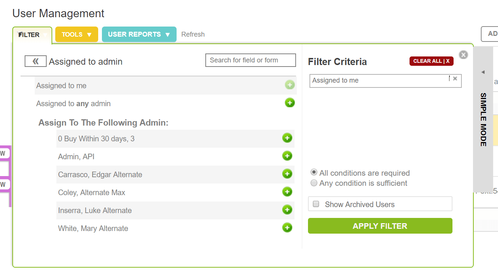498x274 pixels.
Task: Go back using double-chevron button
Action: coord(35,61)
